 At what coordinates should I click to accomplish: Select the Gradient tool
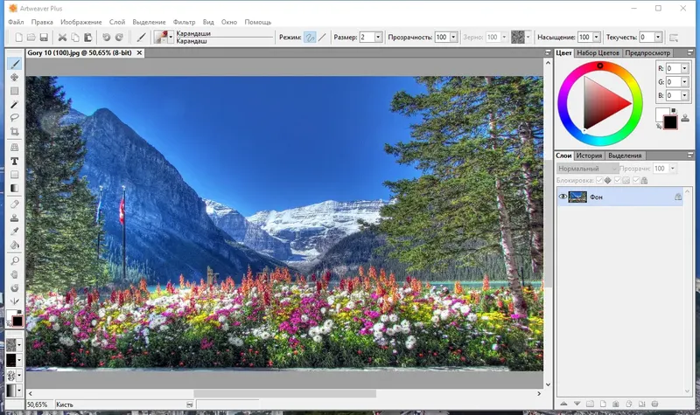[x=15, y=188]
